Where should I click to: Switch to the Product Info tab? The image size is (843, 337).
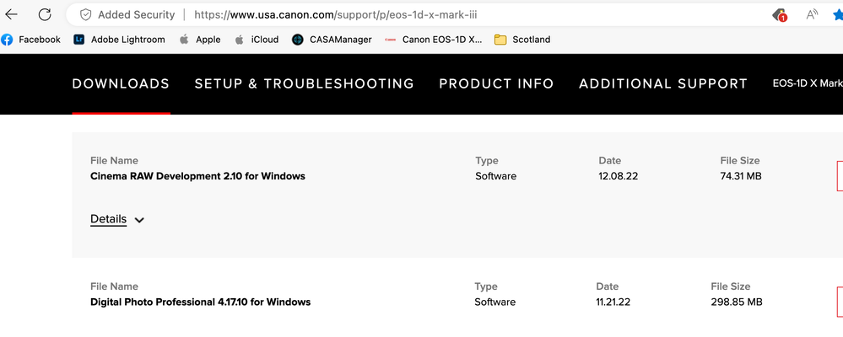(x=496, y=83)
